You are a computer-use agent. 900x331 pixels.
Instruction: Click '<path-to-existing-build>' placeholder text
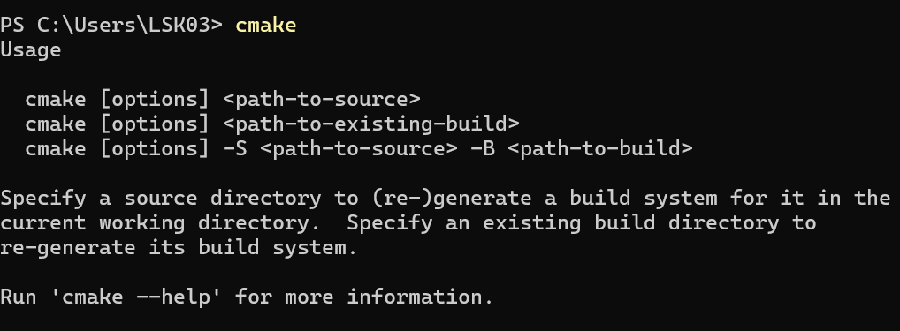click(370, 124)
